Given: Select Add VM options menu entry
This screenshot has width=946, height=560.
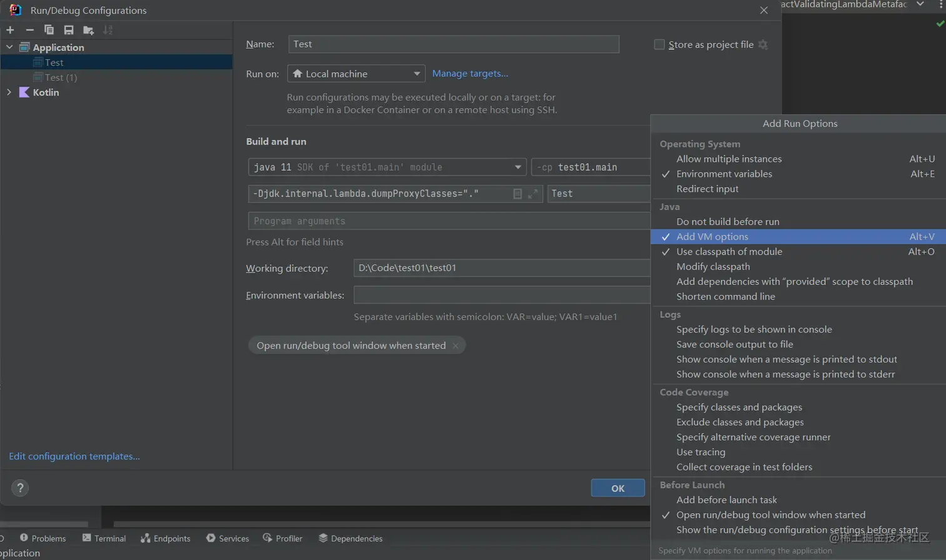Looking at the screenshot, I should pyautogui.click(x=712, y=236).
